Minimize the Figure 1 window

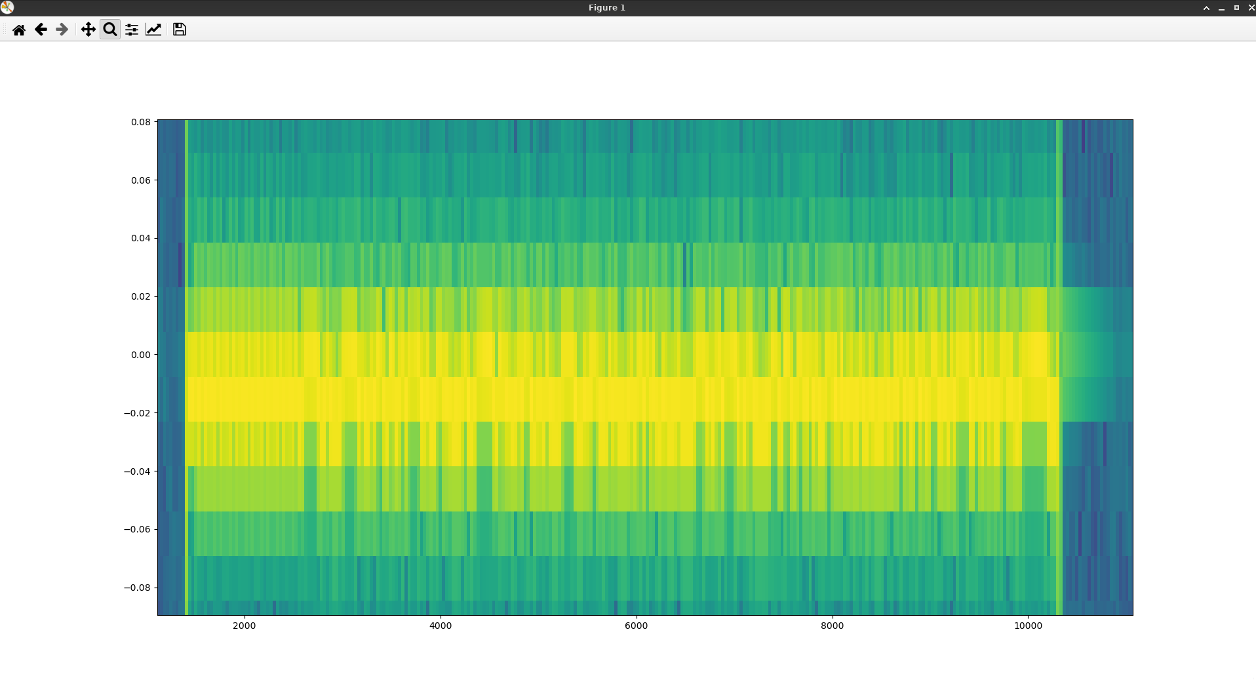tap(1221, 8)
